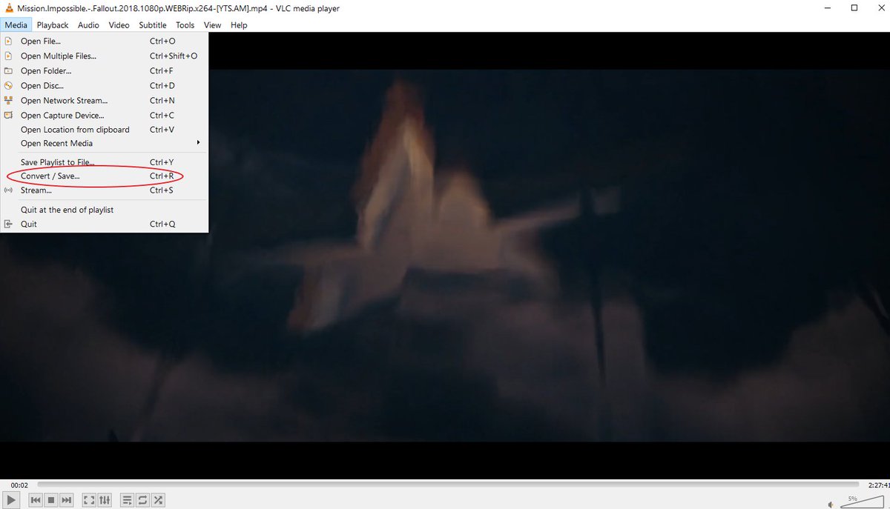Show extended settings equalizer panel
Screen dimensions: 890x509
tap(105, 500)
